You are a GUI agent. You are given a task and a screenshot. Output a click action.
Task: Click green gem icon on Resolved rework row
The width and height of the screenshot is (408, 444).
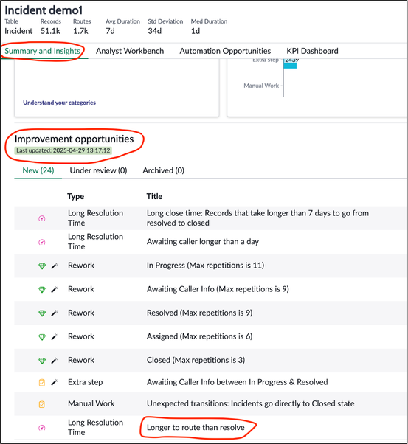[x=42, y=313]
